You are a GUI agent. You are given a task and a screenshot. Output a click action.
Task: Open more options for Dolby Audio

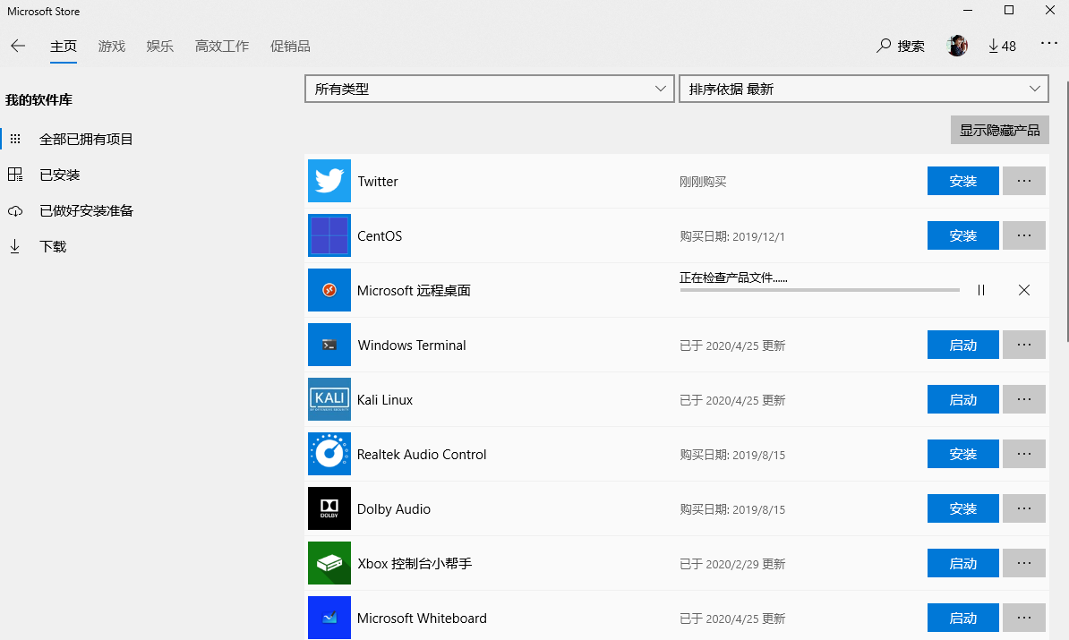point(1024,508)
